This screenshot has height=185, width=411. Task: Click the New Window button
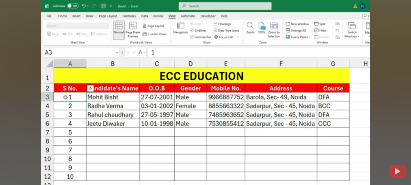(x=297, y=24)
